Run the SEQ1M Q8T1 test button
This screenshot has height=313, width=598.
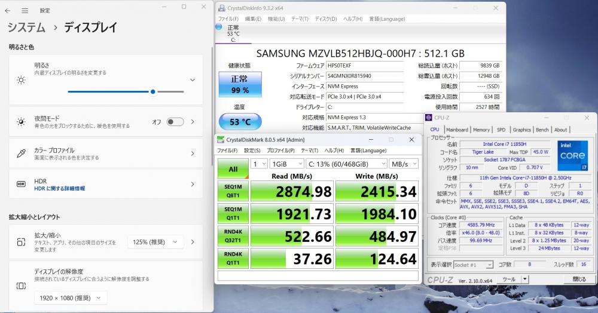click(x=233, y=191)
